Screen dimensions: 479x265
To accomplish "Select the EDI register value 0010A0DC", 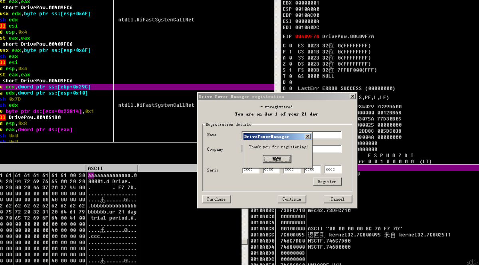I will pos(307,27).
